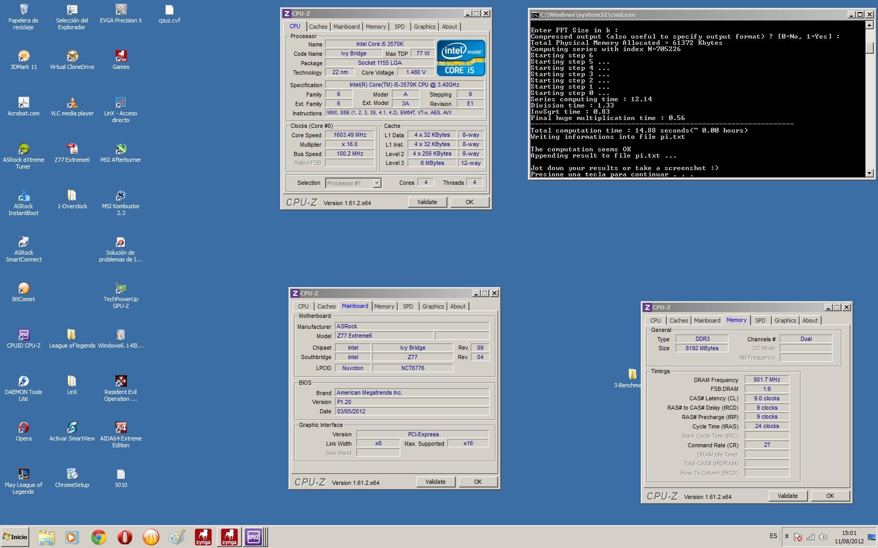878x548 pixels.
Task: Open Graphics tab in Memory CPU-Z window
Action: coord(785,320)
